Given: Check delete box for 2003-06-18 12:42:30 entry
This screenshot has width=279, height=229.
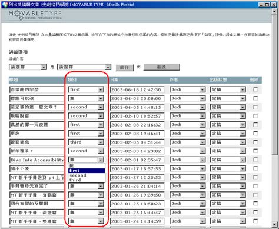Looking at the screenshot, I should point(255,89).
